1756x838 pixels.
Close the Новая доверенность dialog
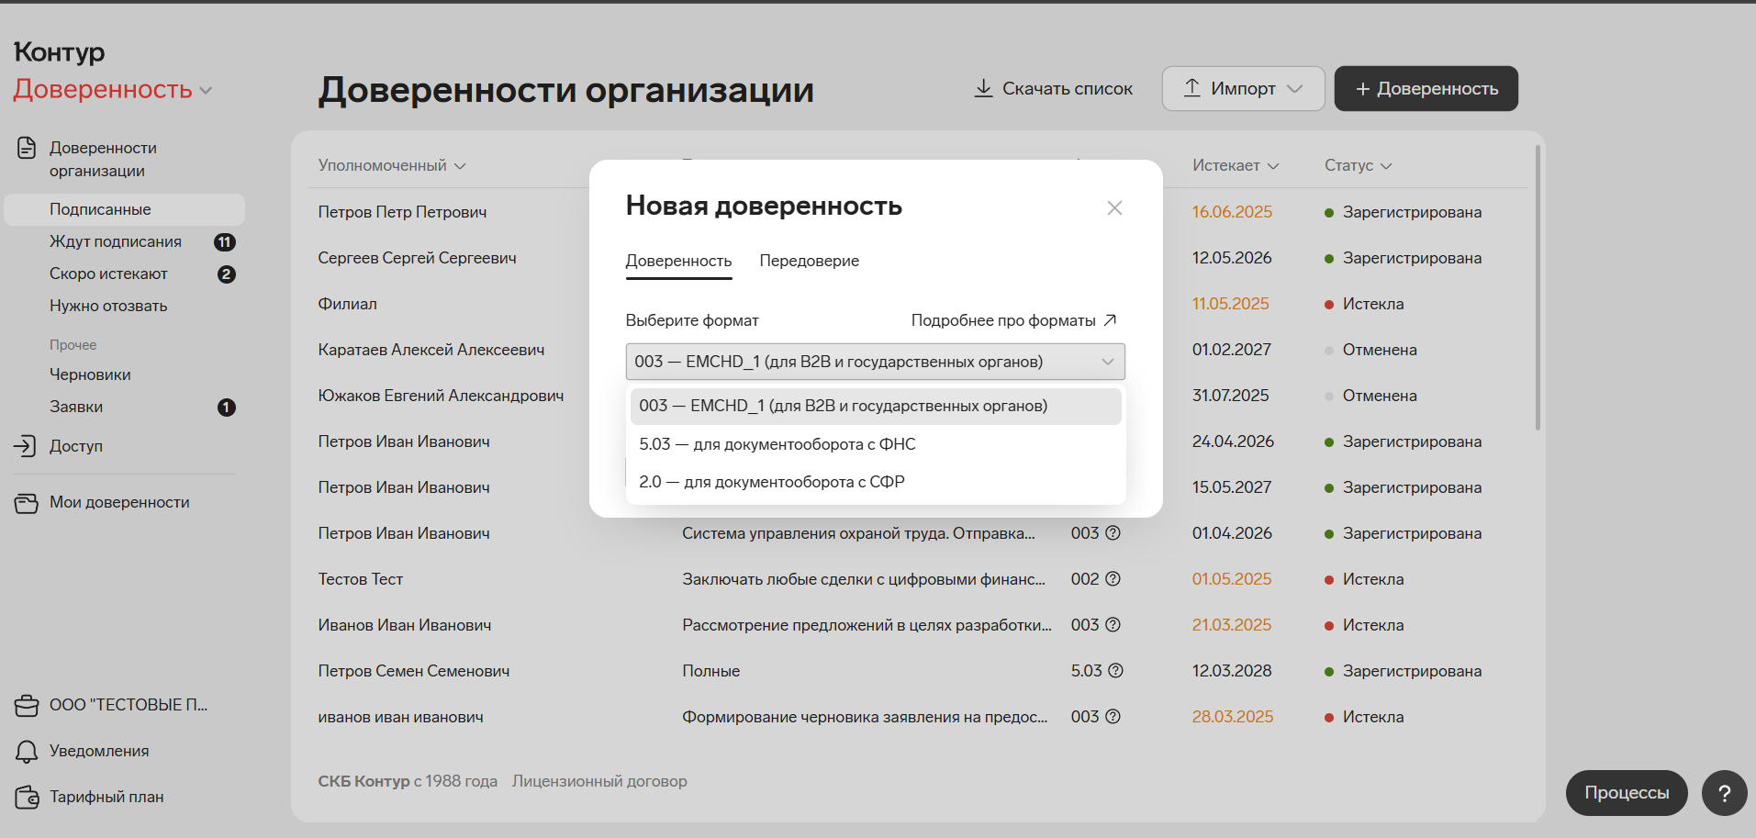pos(1114,208)
